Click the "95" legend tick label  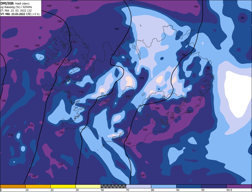(203, 190)
